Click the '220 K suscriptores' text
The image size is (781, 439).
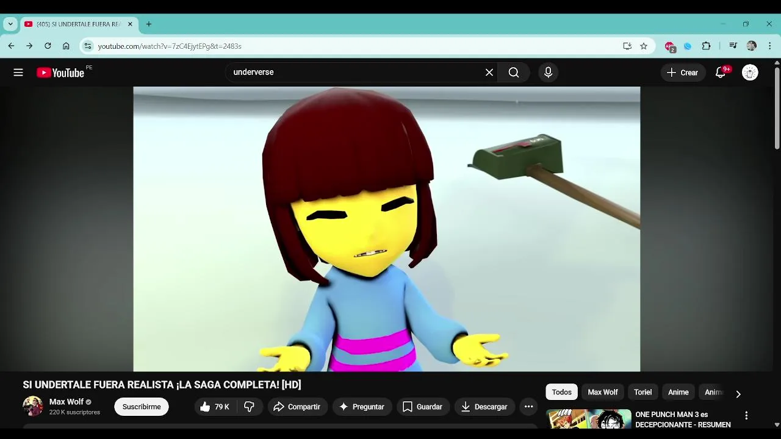74,413
